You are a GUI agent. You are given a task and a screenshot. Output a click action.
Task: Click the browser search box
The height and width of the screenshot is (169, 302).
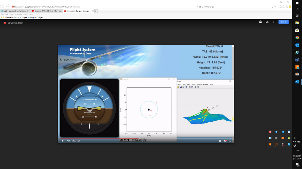tap(238, 7)
